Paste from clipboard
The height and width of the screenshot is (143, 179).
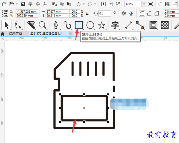[69, 4]
